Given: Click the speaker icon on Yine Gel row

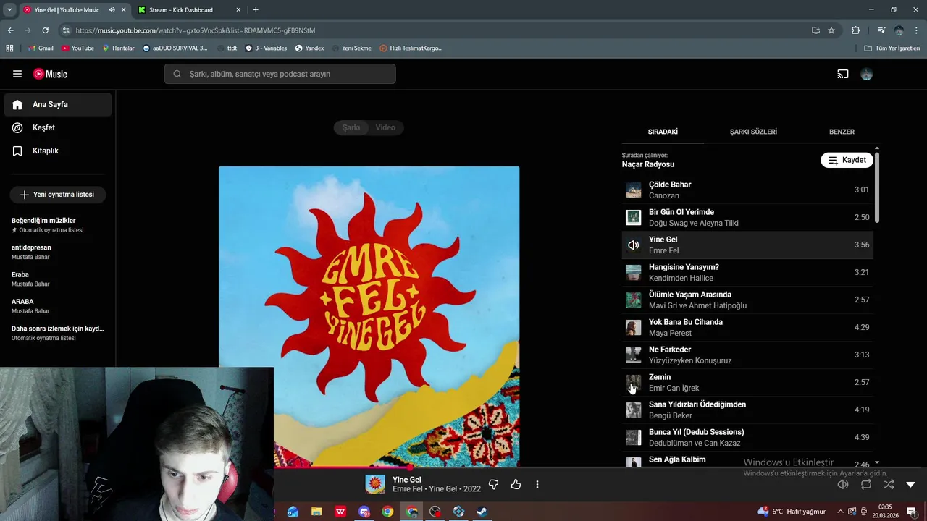Looking at the screenshot, I should coord(634,245).
